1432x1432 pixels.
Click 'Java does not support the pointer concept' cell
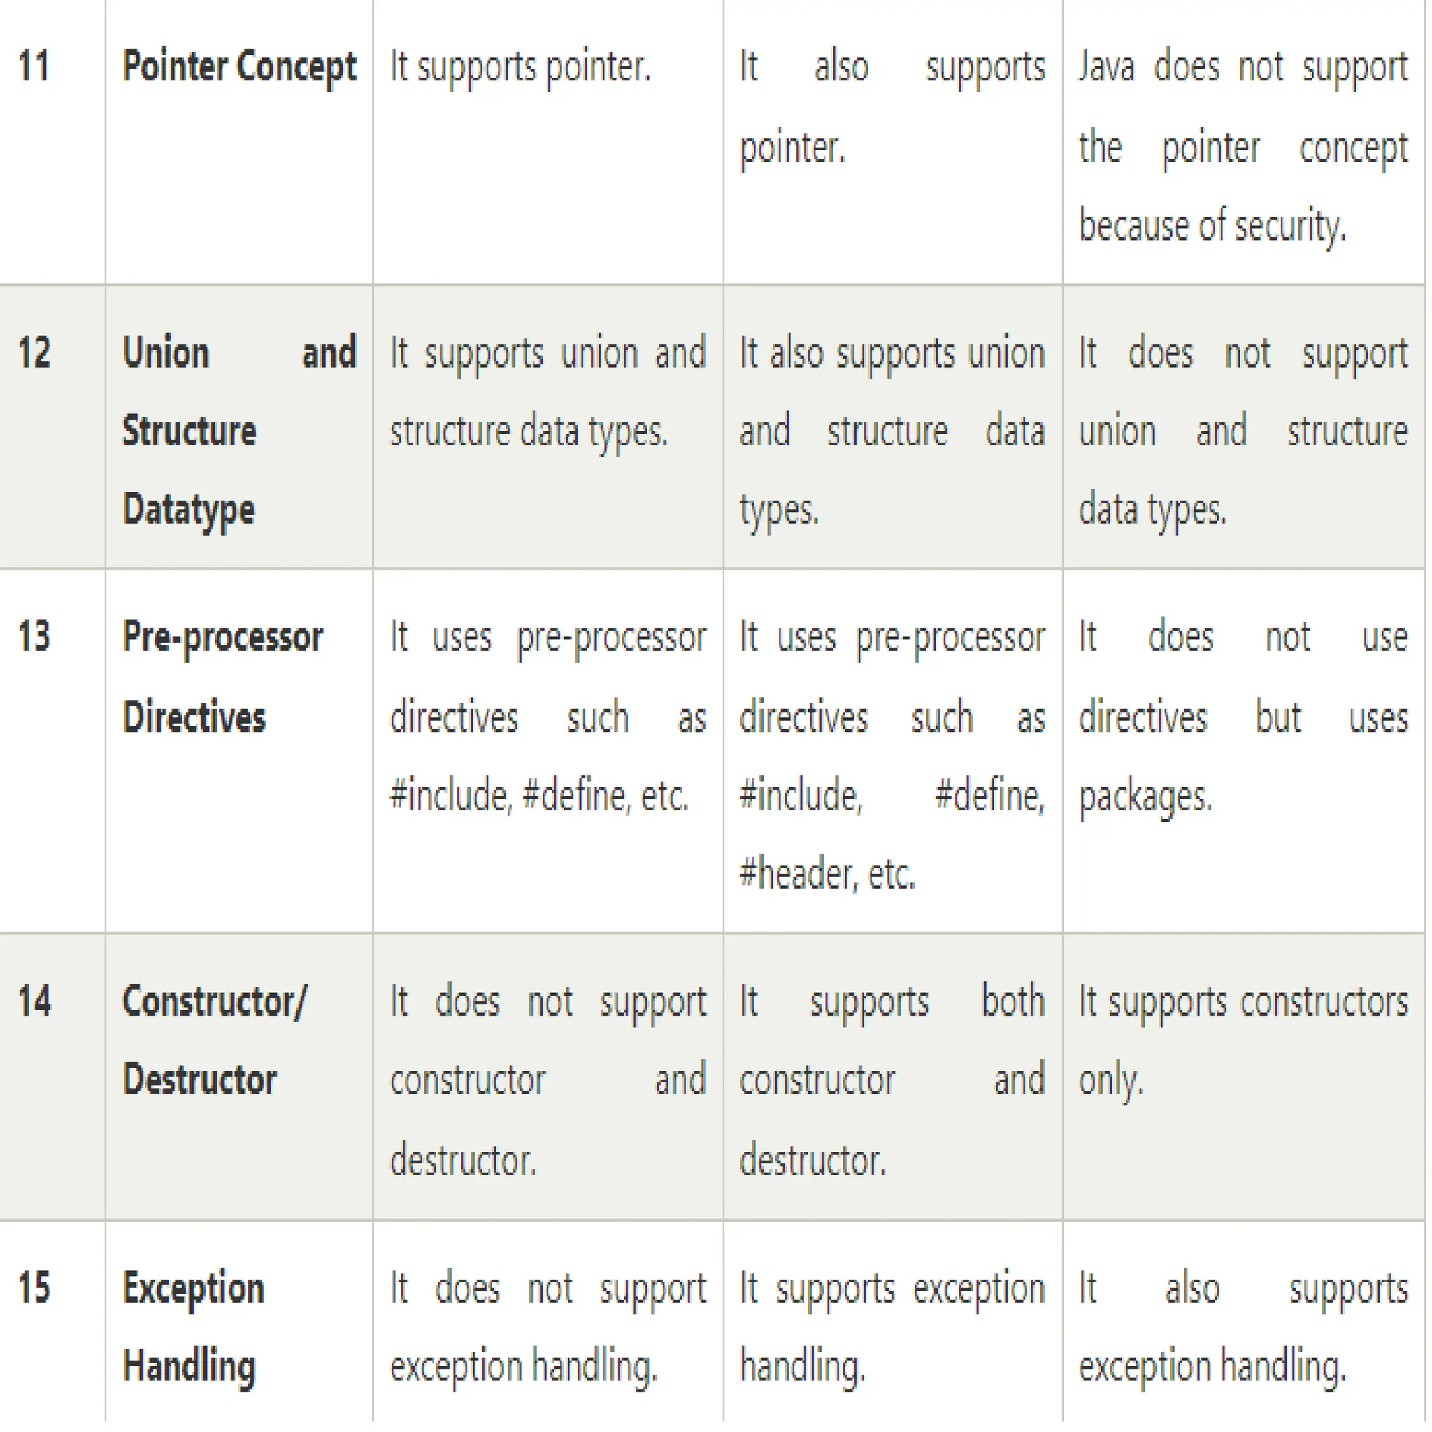point(1243,141)
